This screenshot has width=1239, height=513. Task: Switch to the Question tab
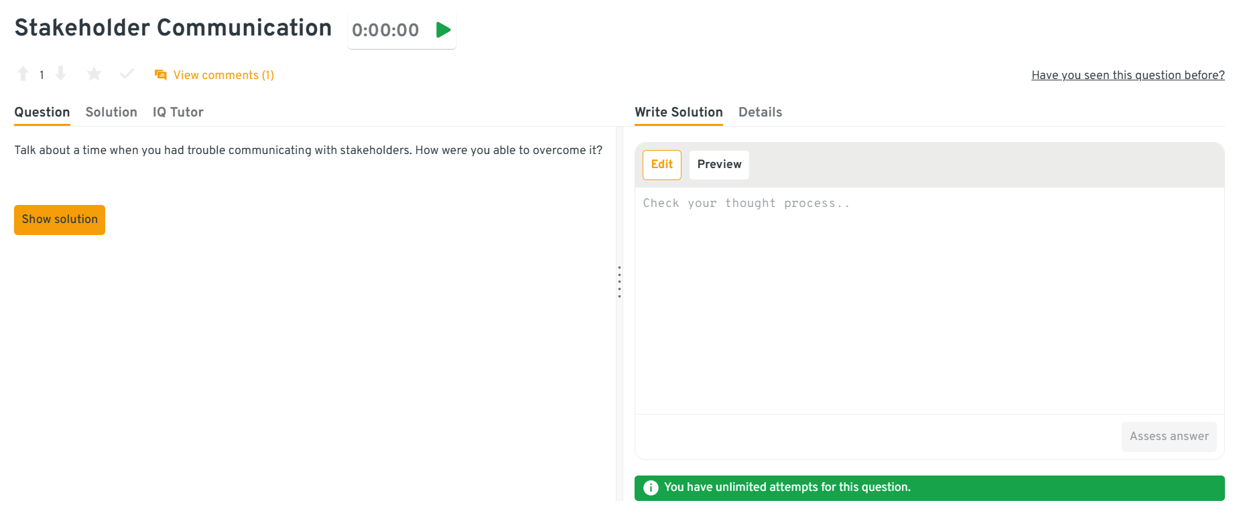point(42,112)
